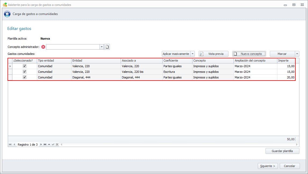Click the '50,00' total in footer
308x174 pixels.
(x=291, y=139)
